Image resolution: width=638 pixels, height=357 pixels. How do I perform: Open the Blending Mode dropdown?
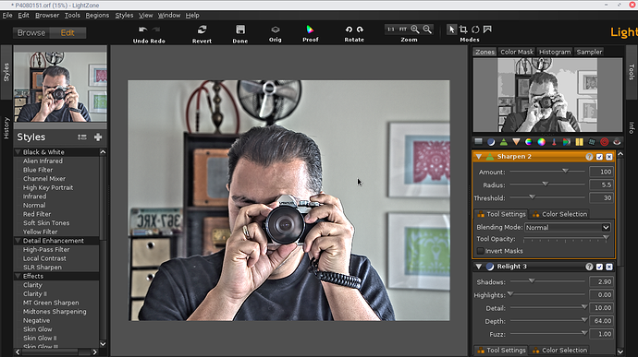tap(568, 228)
